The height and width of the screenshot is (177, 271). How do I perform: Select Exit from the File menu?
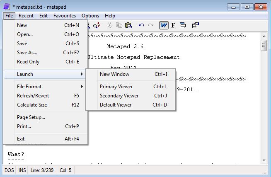[x=45, y=139]
